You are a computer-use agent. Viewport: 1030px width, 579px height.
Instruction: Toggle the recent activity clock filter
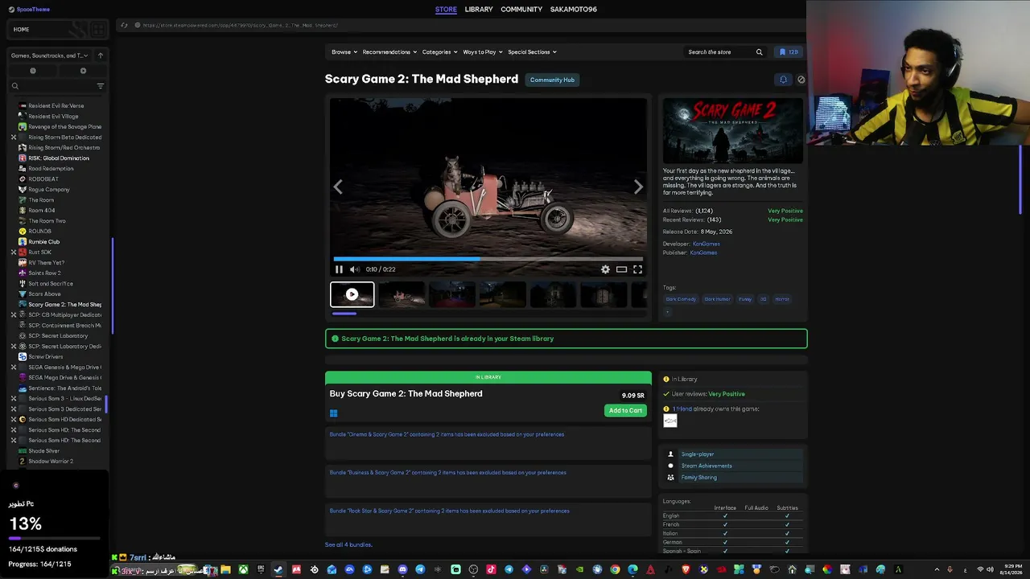click(33, 71)
